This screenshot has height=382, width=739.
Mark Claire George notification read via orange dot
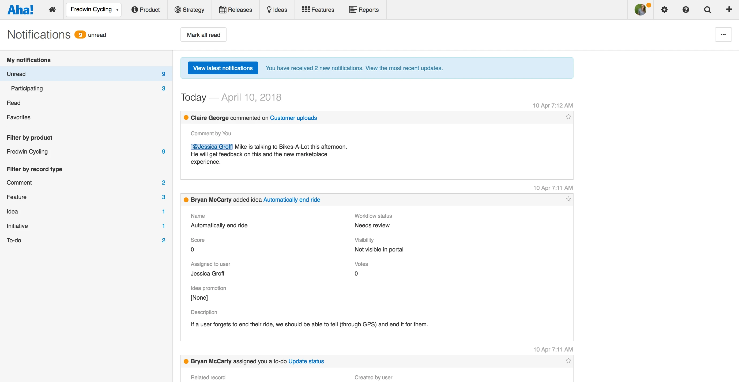(186, 117)
